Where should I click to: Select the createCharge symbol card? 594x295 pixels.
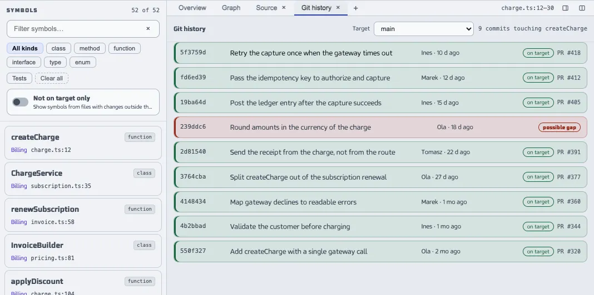(x=83, y=143)
